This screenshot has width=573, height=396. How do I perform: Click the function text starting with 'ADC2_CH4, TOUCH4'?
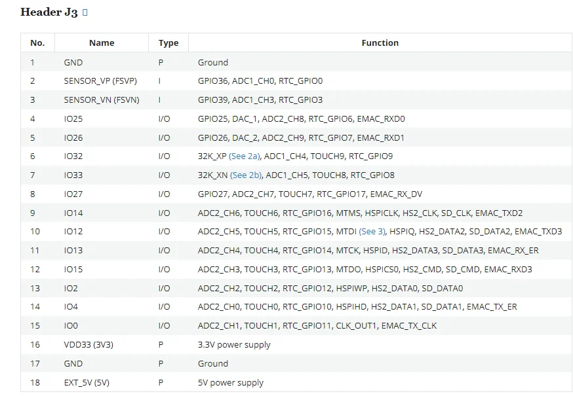(368, 251)
